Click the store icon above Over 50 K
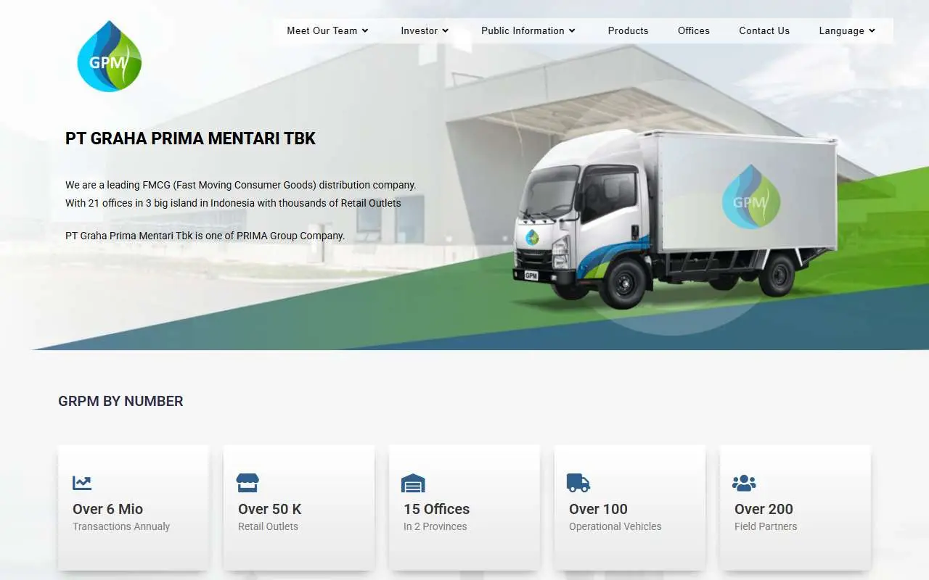This screenshot has height=580, width=929. 247,483
